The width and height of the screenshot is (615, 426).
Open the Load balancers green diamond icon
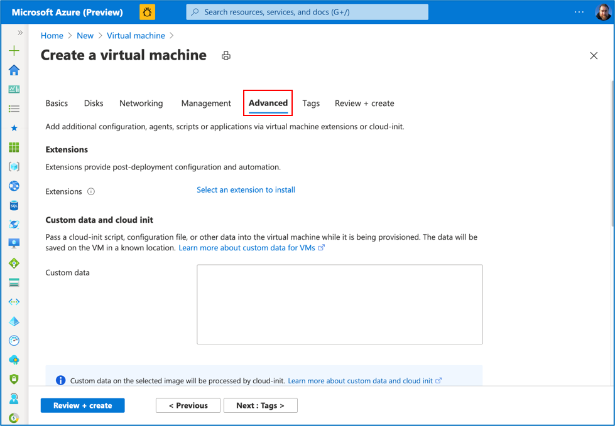click(14, 263)
